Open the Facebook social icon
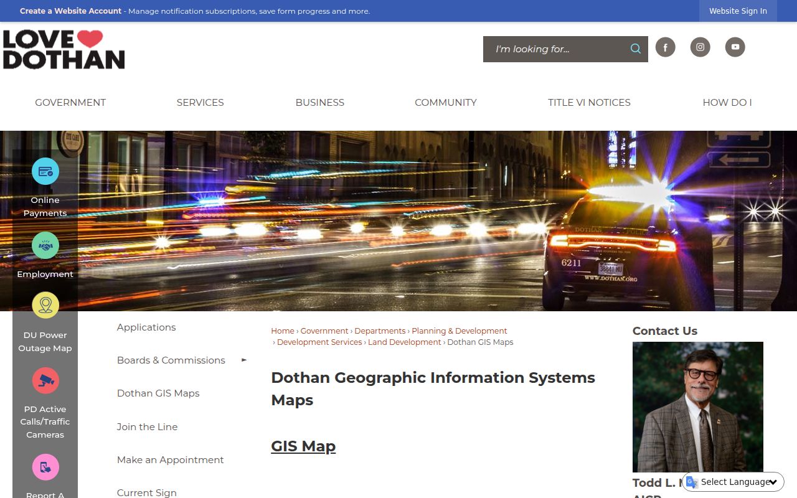This screenshot has width=797, height=498. [665, 47]
